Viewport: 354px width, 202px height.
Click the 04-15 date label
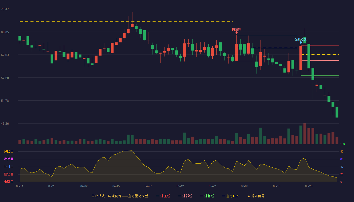click(116, 186)
